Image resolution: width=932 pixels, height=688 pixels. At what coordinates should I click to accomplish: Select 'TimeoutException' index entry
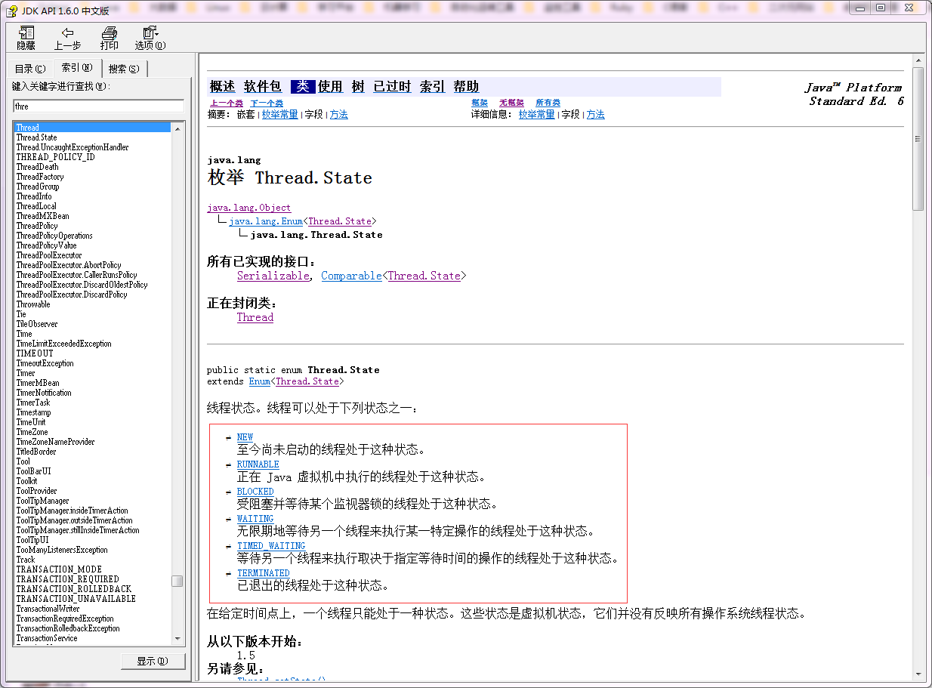[x=45, y=363]
